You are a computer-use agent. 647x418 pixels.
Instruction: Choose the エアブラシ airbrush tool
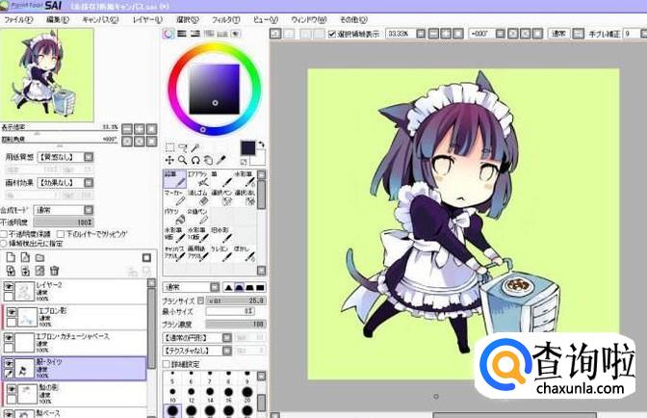(x=198, y=179)
